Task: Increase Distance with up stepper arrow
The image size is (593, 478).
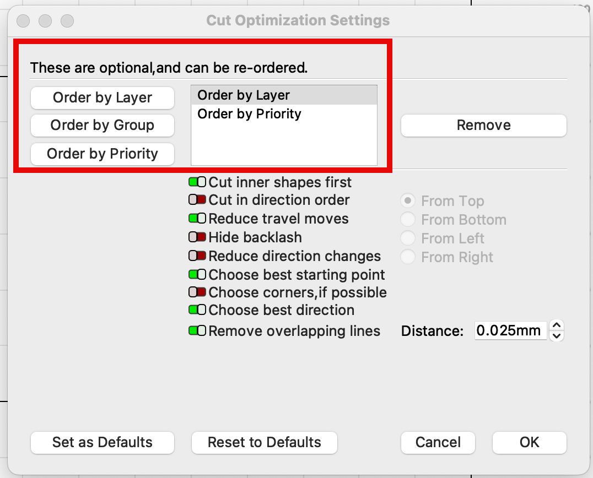Action: pyautogui.click(x=557, y=326)
